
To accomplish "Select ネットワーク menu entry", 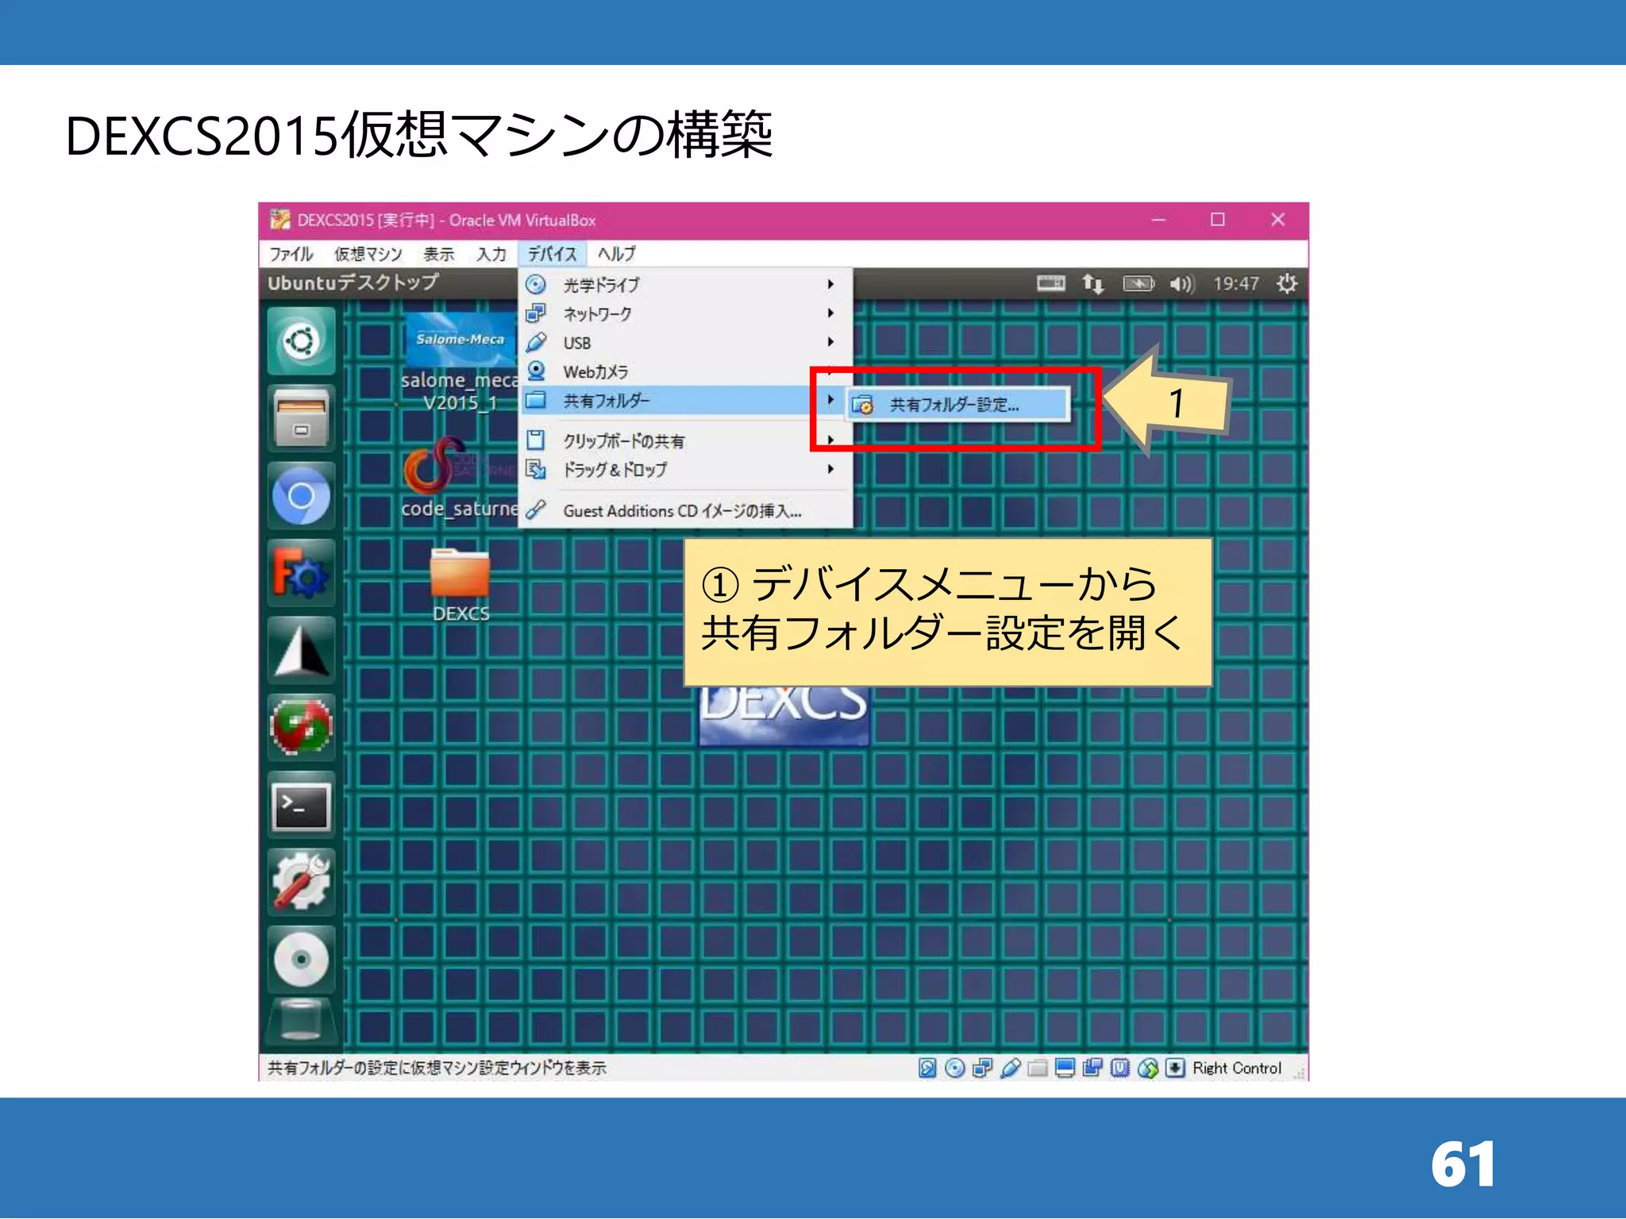I will point(685,313).
